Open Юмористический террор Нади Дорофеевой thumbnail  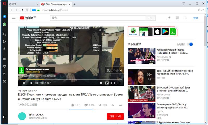click(141, 56)
